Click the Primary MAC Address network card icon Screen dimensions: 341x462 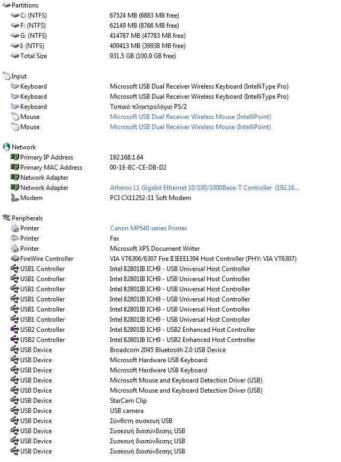[x=15, y=167]
